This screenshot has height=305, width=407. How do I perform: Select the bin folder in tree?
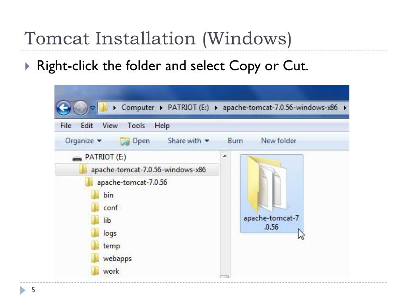coord(108,195)
